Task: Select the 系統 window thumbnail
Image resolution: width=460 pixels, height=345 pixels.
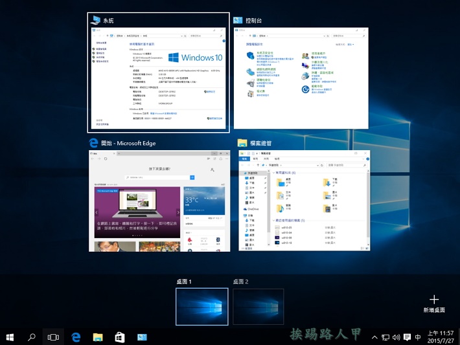Action: point(159,78)
